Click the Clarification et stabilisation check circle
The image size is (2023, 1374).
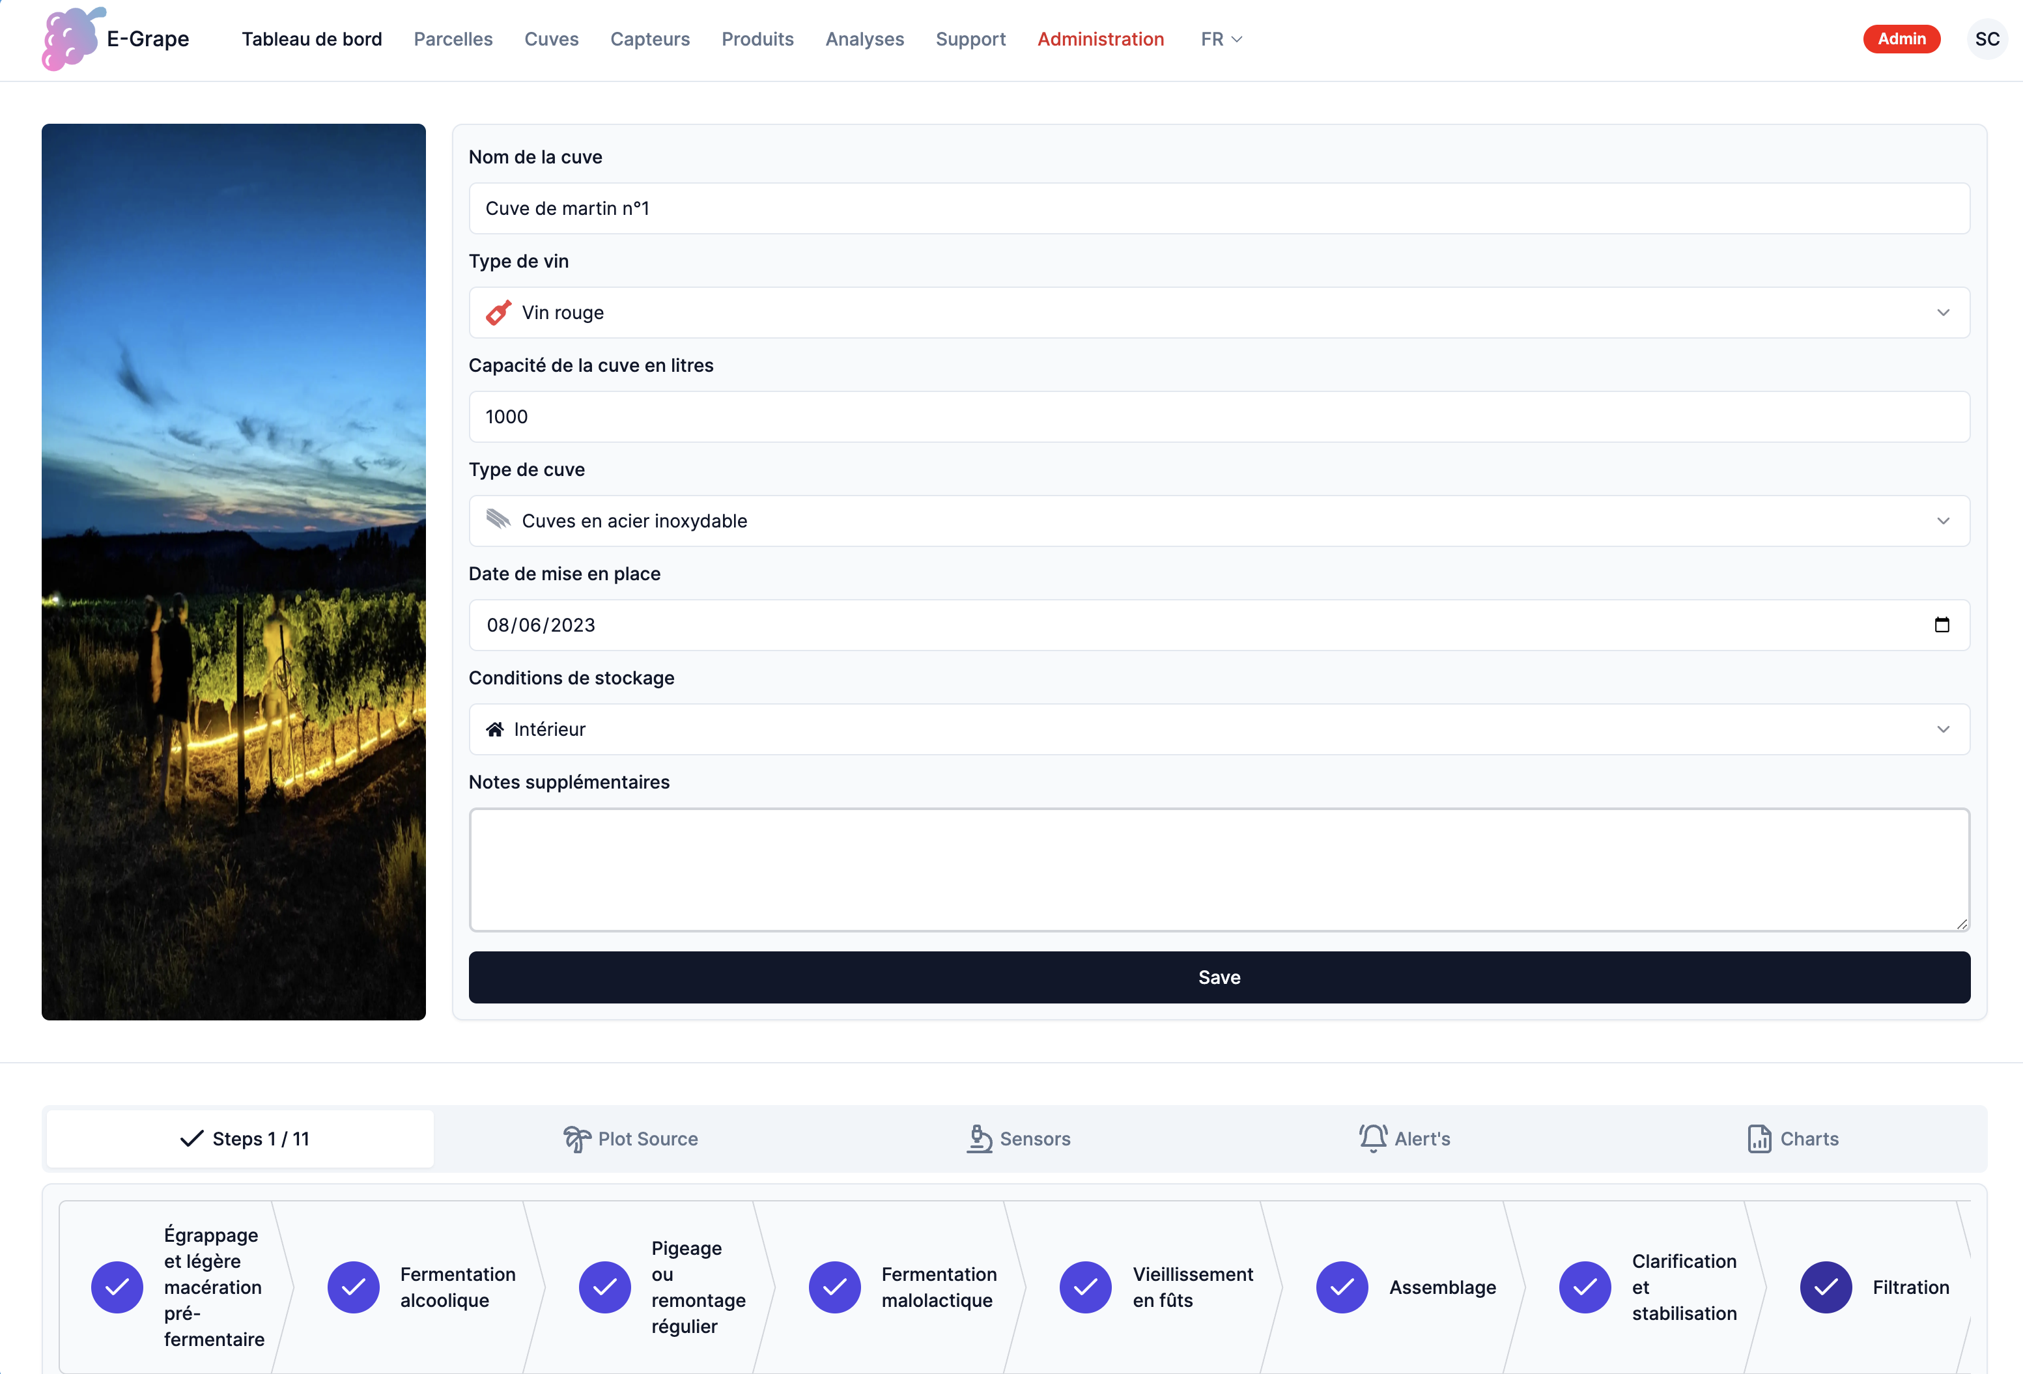tap(1585, 1287)
